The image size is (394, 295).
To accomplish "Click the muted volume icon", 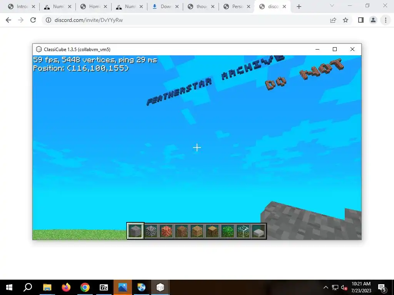I will point(344,287).
